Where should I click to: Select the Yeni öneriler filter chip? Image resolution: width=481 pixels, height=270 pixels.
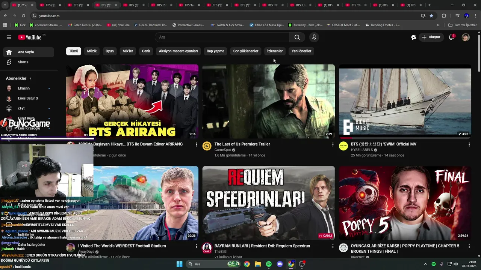(301, 51)
